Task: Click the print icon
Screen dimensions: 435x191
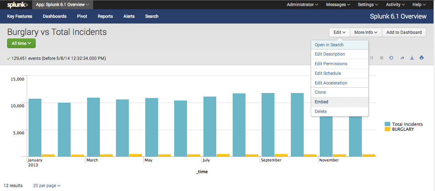Action: click(x=422, y=58)
